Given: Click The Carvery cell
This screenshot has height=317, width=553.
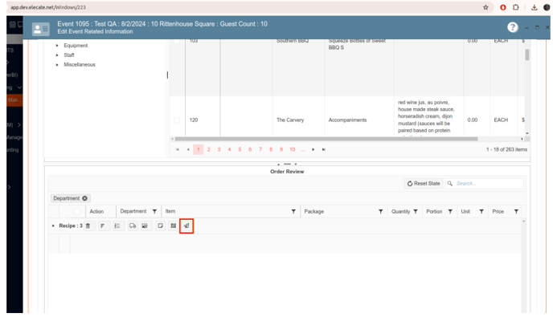Looking at the screenshot, I should (290, 120).
